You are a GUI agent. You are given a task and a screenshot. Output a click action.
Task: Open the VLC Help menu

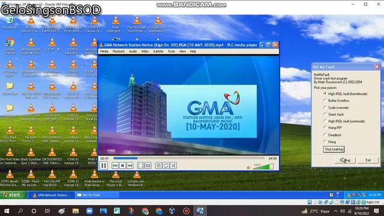[x=193, y=52]
